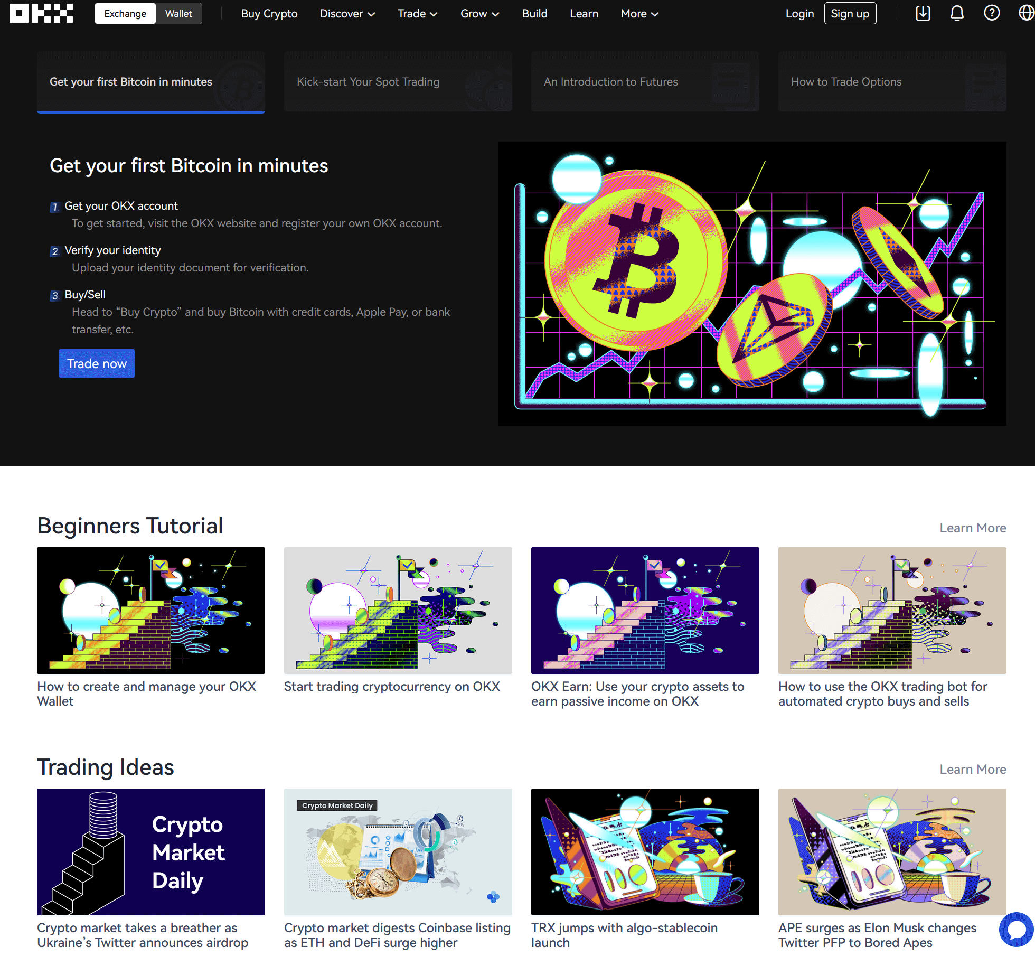Open the help question mark icon
1035x956 pixels.
coord(992,13)
